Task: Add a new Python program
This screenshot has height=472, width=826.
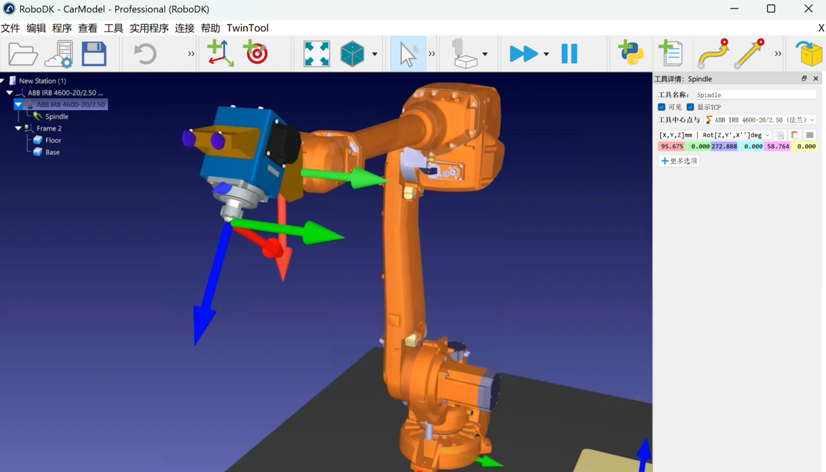Action: [631, 54]
